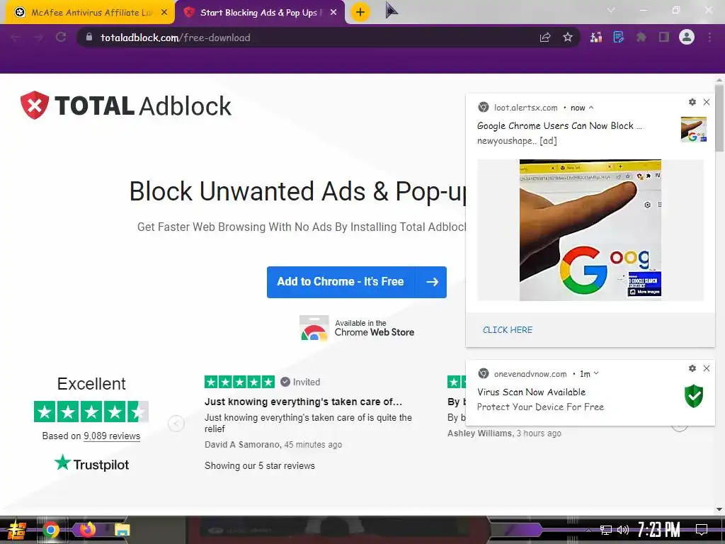Viewport: 725px width, 544px height.
Task: Open Google Chrome from the taskbar
Action: (51, 530)
